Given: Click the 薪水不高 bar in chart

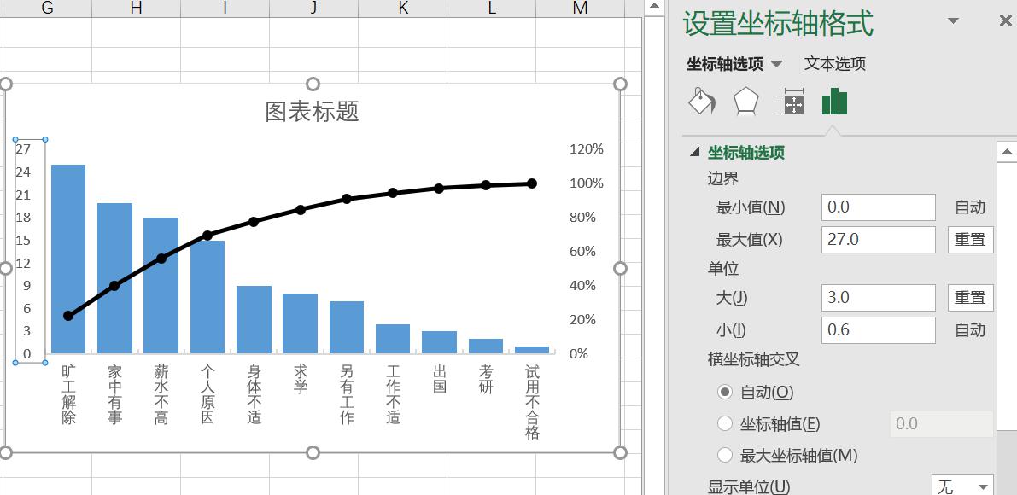Looking at the screenshot, I should click(x=161, y=286).
